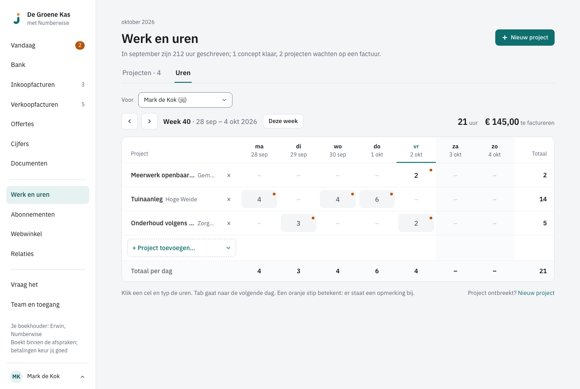Open Relaties in the sidebar
Screen dimensions: 580x389
(x=48, y=254)
